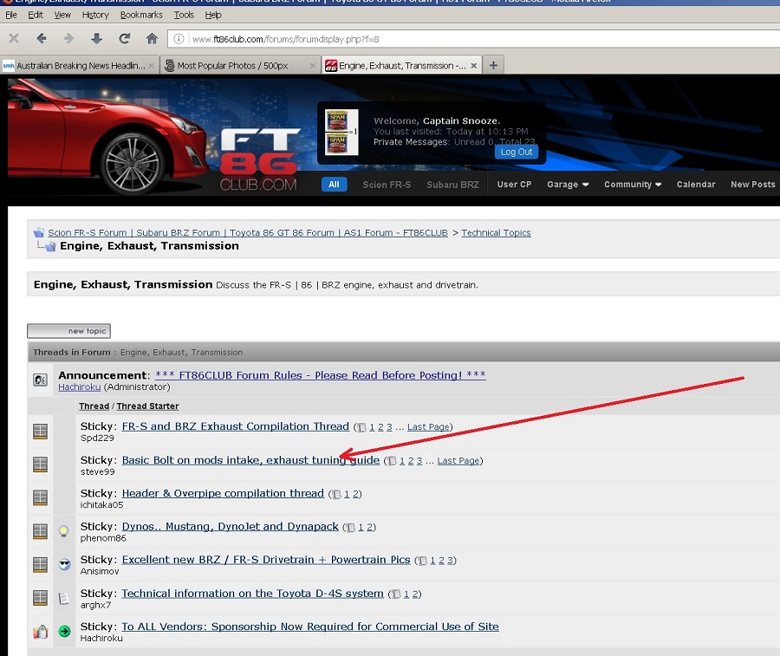Open the History menu

[95, 15]
